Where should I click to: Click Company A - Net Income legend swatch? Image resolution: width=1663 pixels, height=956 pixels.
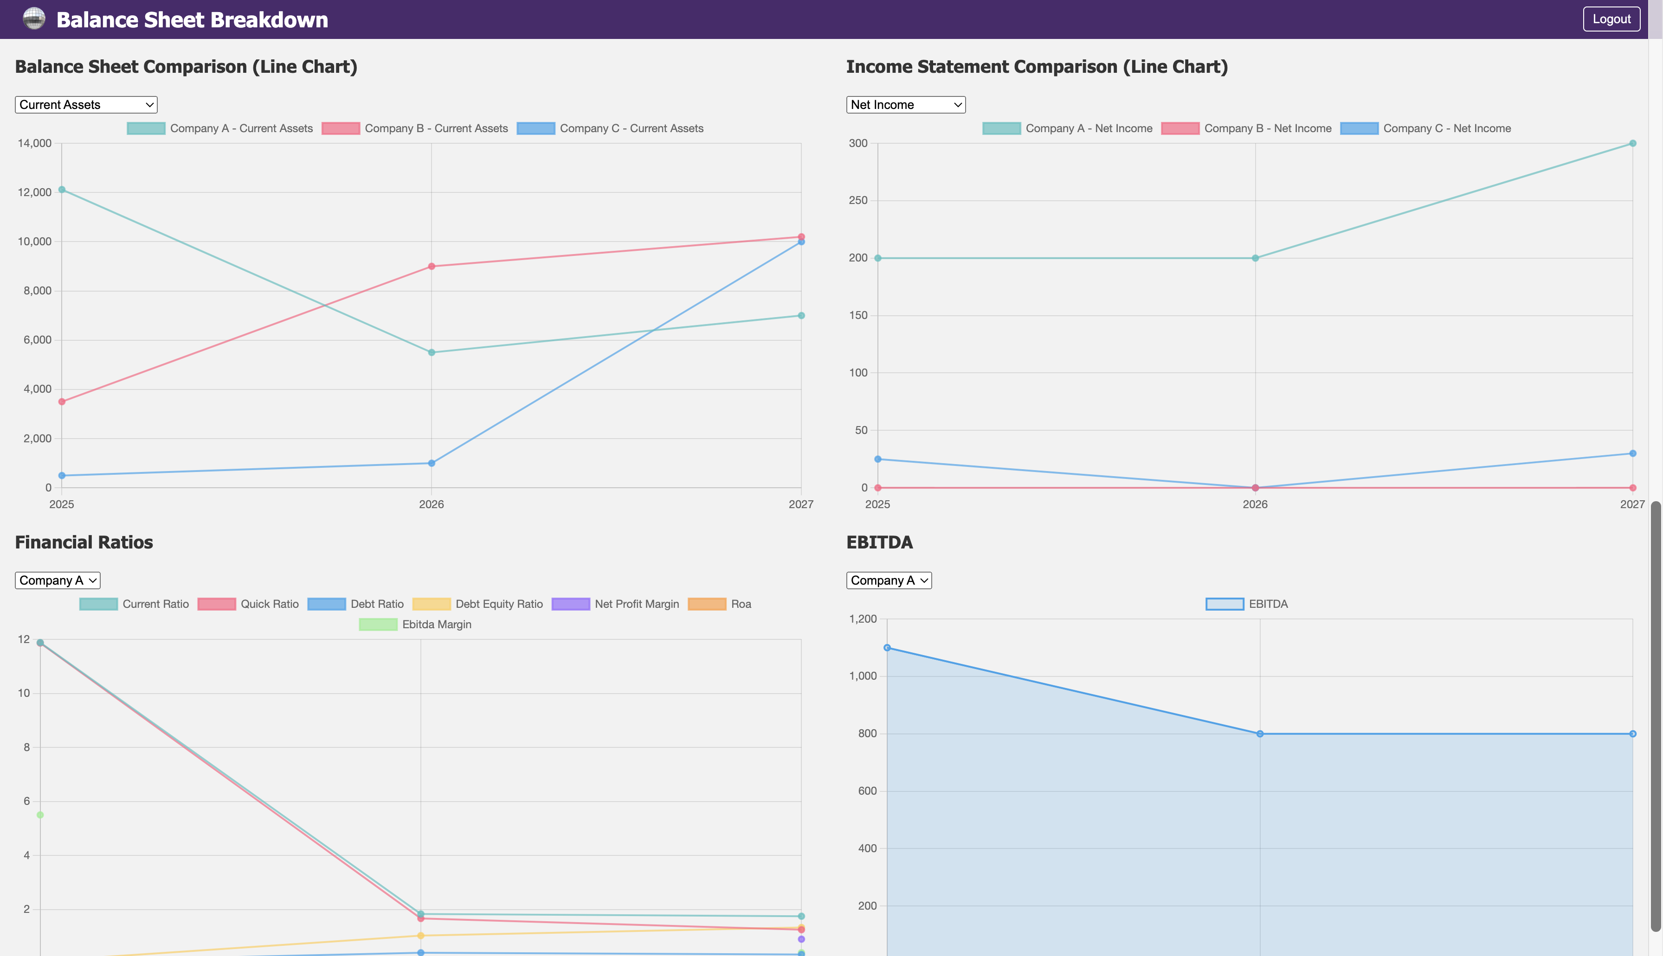pyautogui.click(x=1001, y=129)
